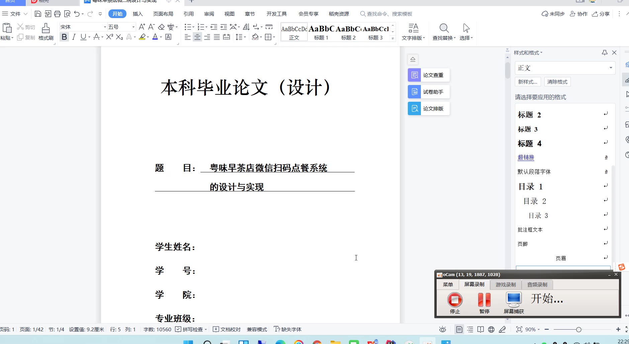Click the print icon in quick access bar

57,14
